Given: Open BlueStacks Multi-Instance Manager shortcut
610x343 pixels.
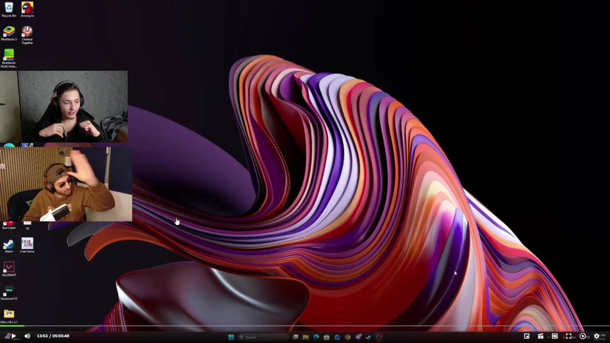Looking at the screenshot, I should point(9,58).
